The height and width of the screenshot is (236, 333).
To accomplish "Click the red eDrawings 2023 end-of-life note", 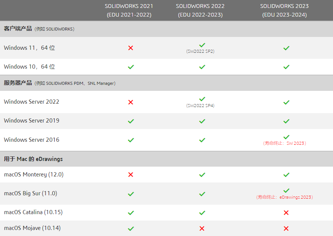I will [285, 197].
